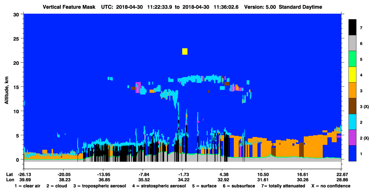Click the legend text '3 = tropospheric aerosol'
The width and height of the screenshot is (379, 194).
[x=100, y=186]
